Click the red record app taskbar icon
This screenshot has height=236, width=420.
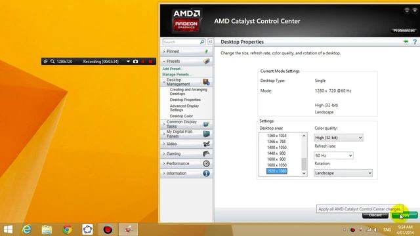coord(108,229)
